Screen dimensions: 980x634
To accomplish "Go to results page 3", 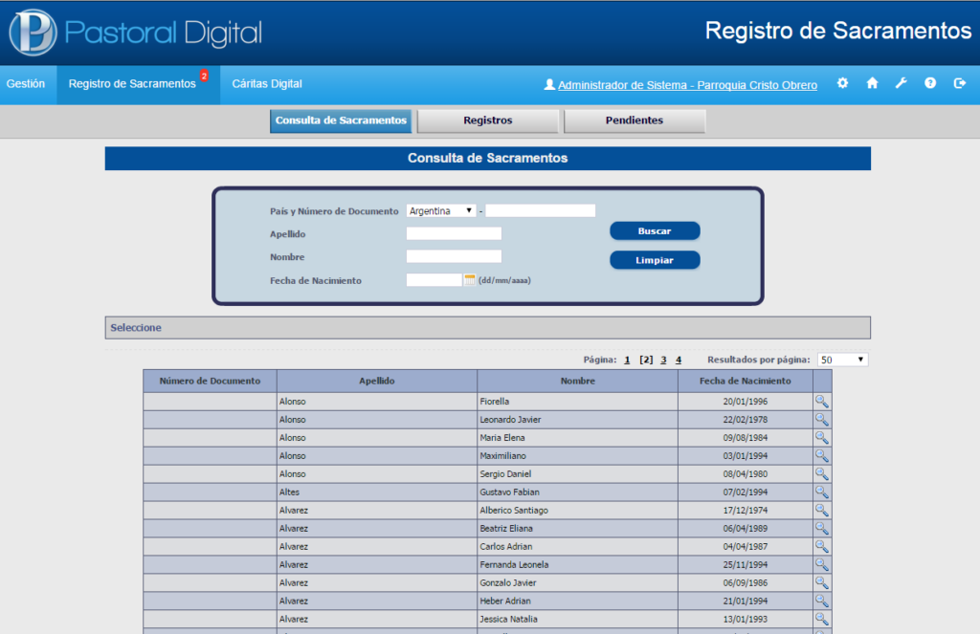I will point(664,360).
